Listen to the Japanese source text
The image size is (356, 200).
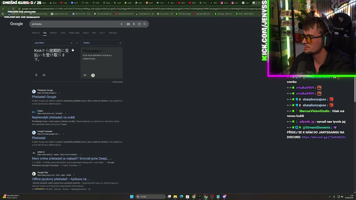pyautogui.click(x=44, y=75)
